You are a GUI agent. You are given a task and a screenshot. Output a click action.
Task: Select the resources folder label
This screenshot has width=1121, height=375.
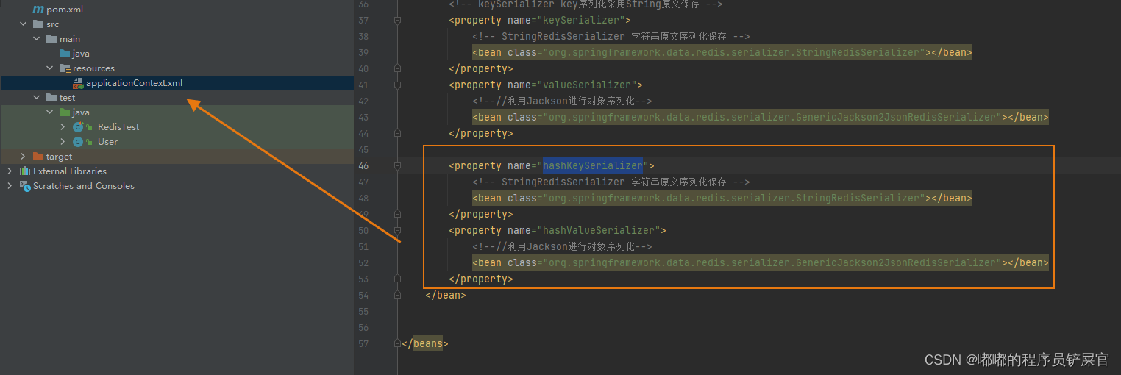point(93,68)
